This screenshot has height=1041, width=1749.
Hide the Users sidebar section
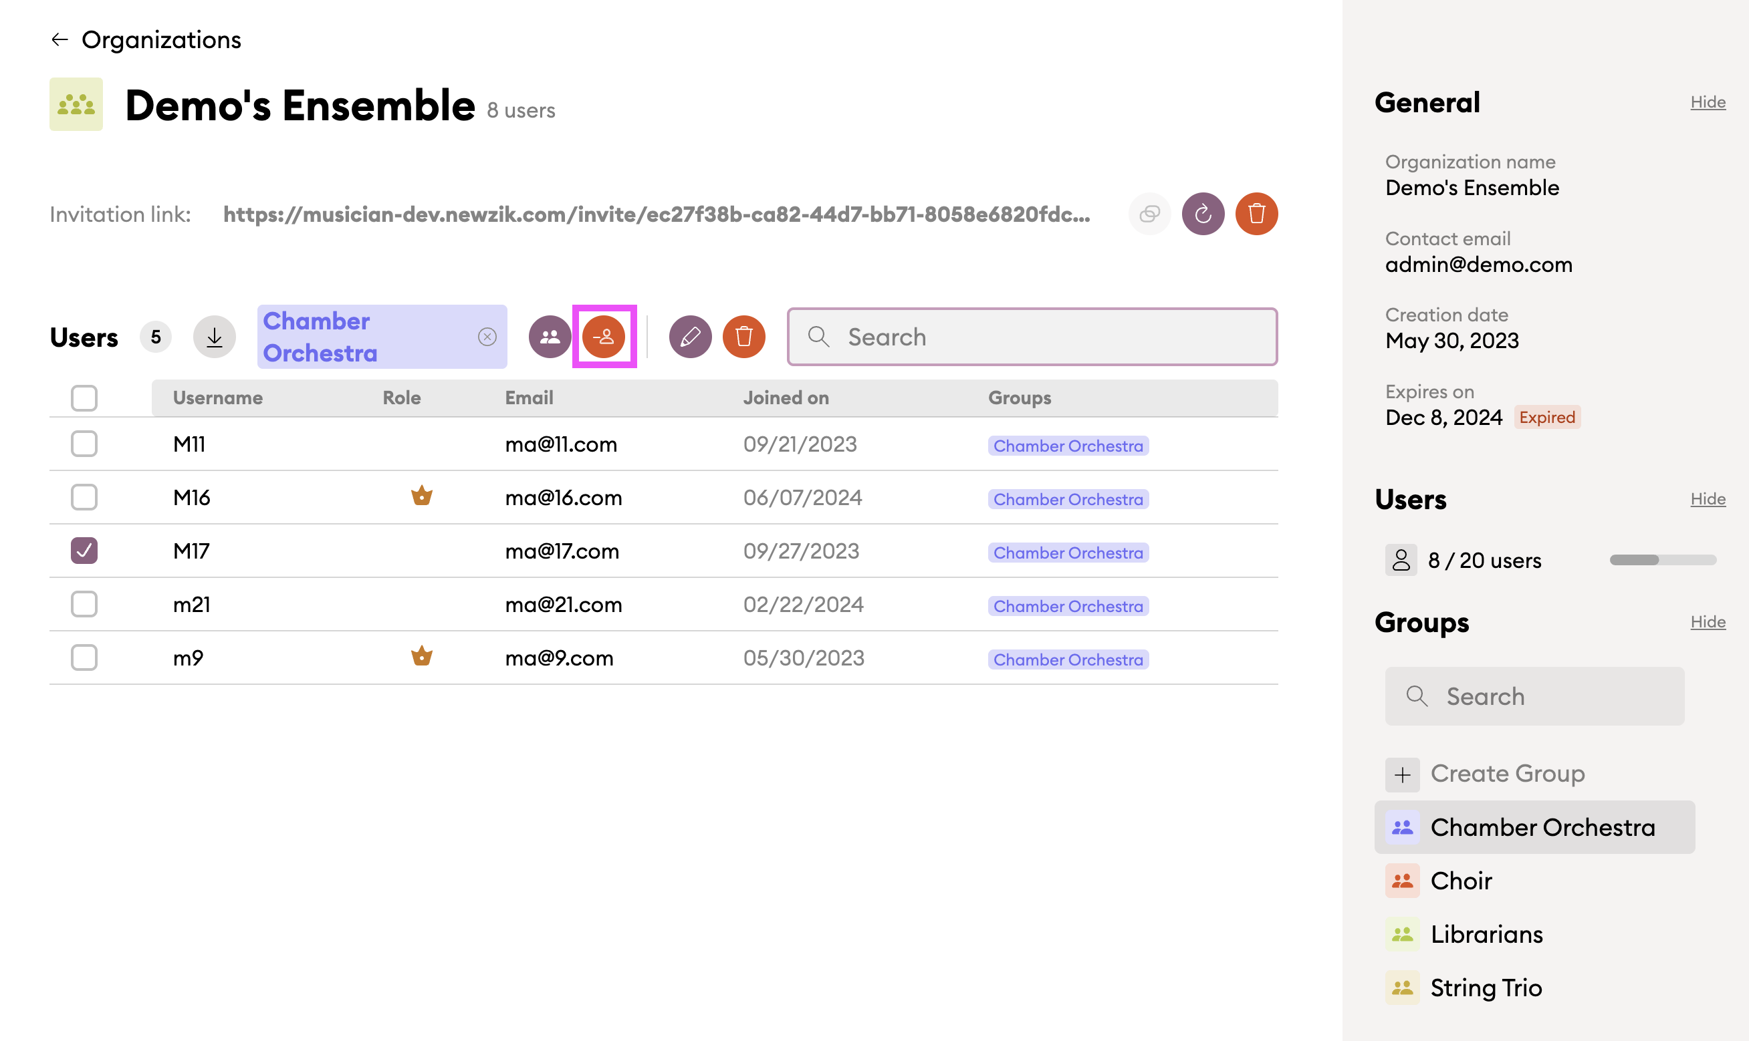point(1707,500)
